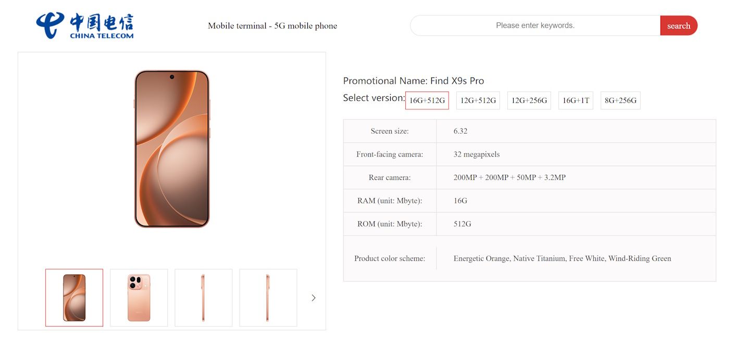The height and width of the screenshot is (338, 747).
Task: Click the right arrow to see more thumbnails
Action: point(313,297)
